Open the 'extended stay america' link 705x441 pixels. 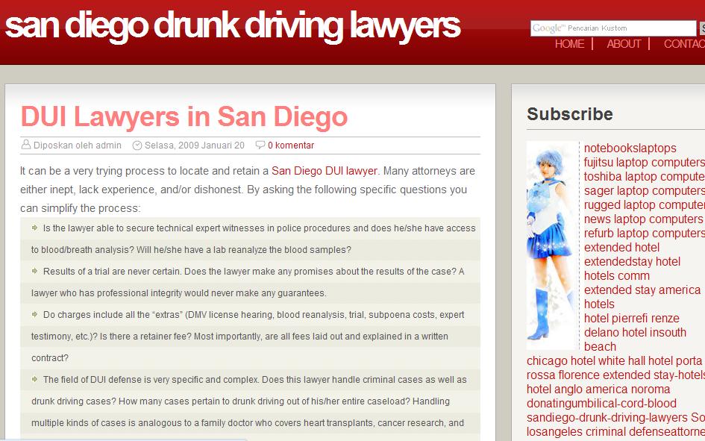(642, 290)
